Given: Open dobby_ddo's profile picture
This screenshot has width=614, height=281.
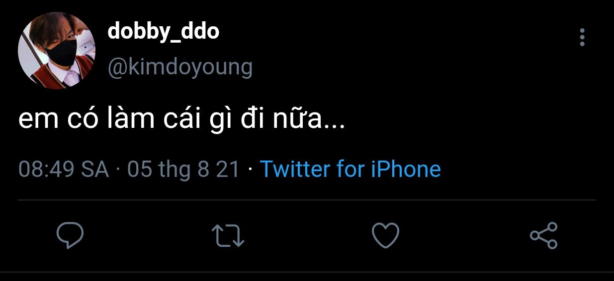Looking at the screenshot, I should (56, 51).
